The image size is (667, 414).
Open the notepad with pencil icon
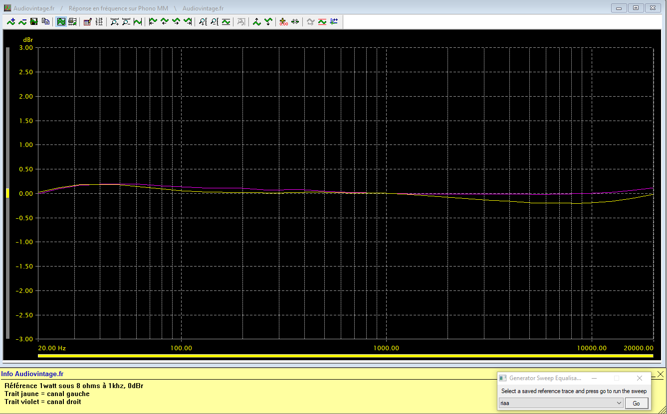pyautogui.click(x=87, y=21)
